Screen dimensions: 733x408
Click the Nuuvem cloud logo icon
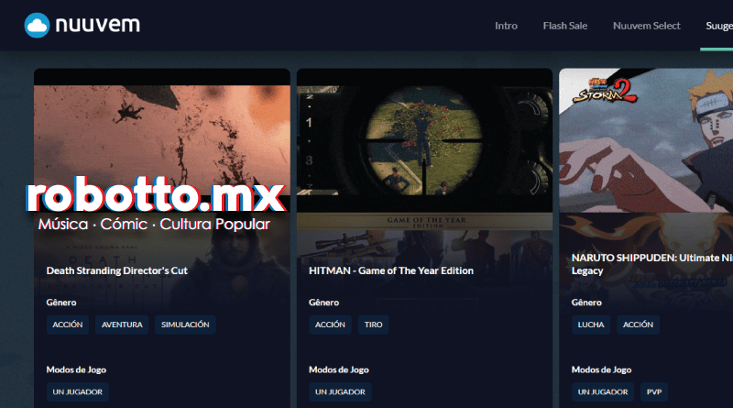[37, 26]
